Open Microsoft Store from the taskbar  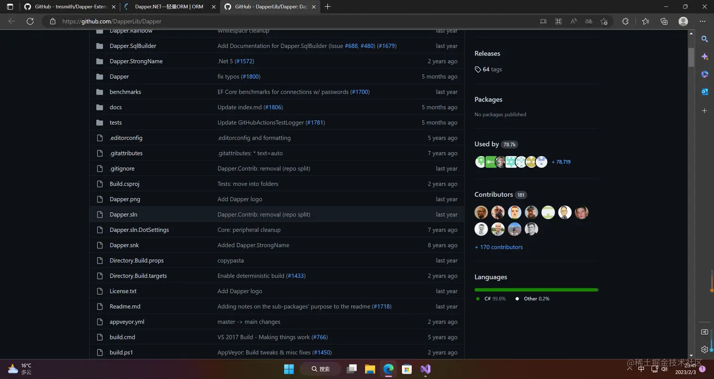tap(407, 369)
